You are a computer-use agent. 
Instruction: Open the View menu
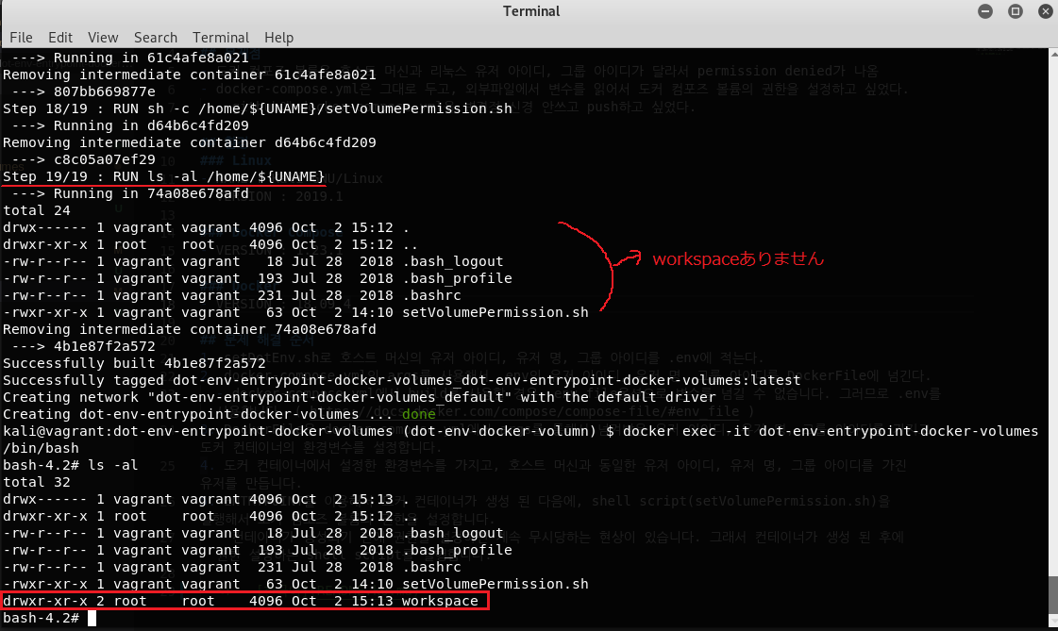pyautogui.click(x=103, y=37)
